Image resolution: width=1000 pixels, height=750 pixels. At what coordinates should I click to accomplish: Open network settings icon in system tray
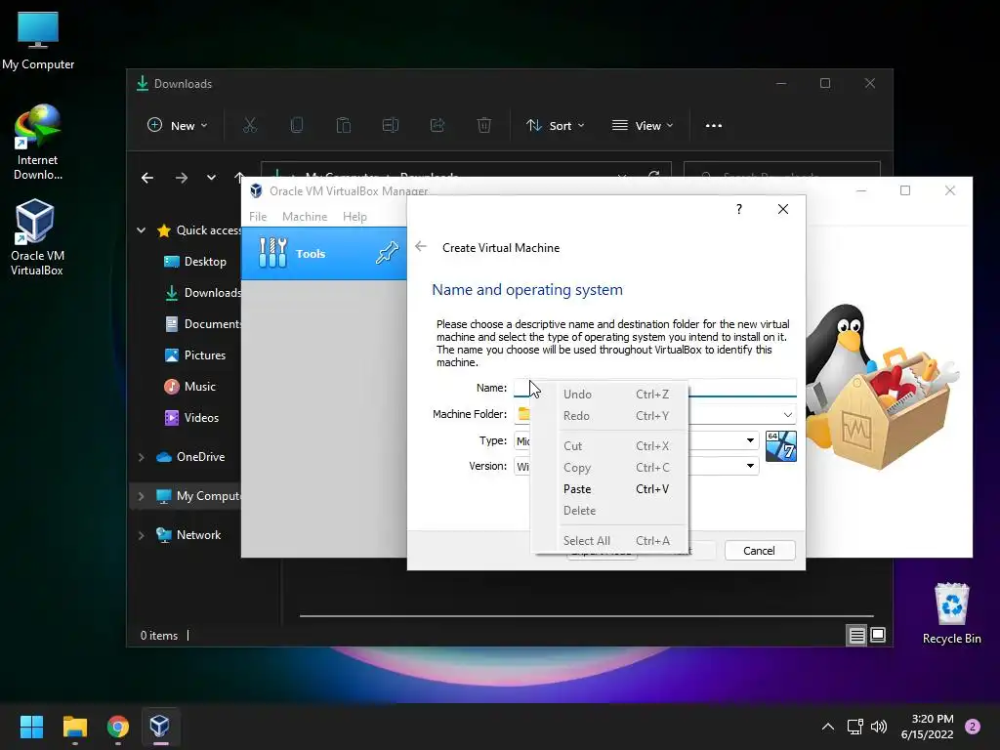854,727
